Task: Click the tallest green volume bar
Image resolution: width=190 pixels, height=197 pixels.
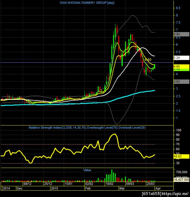Action: click(x=112, y=175)
